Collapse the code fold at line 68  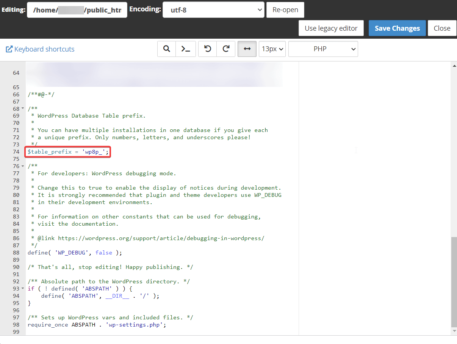tap(23, 109)
